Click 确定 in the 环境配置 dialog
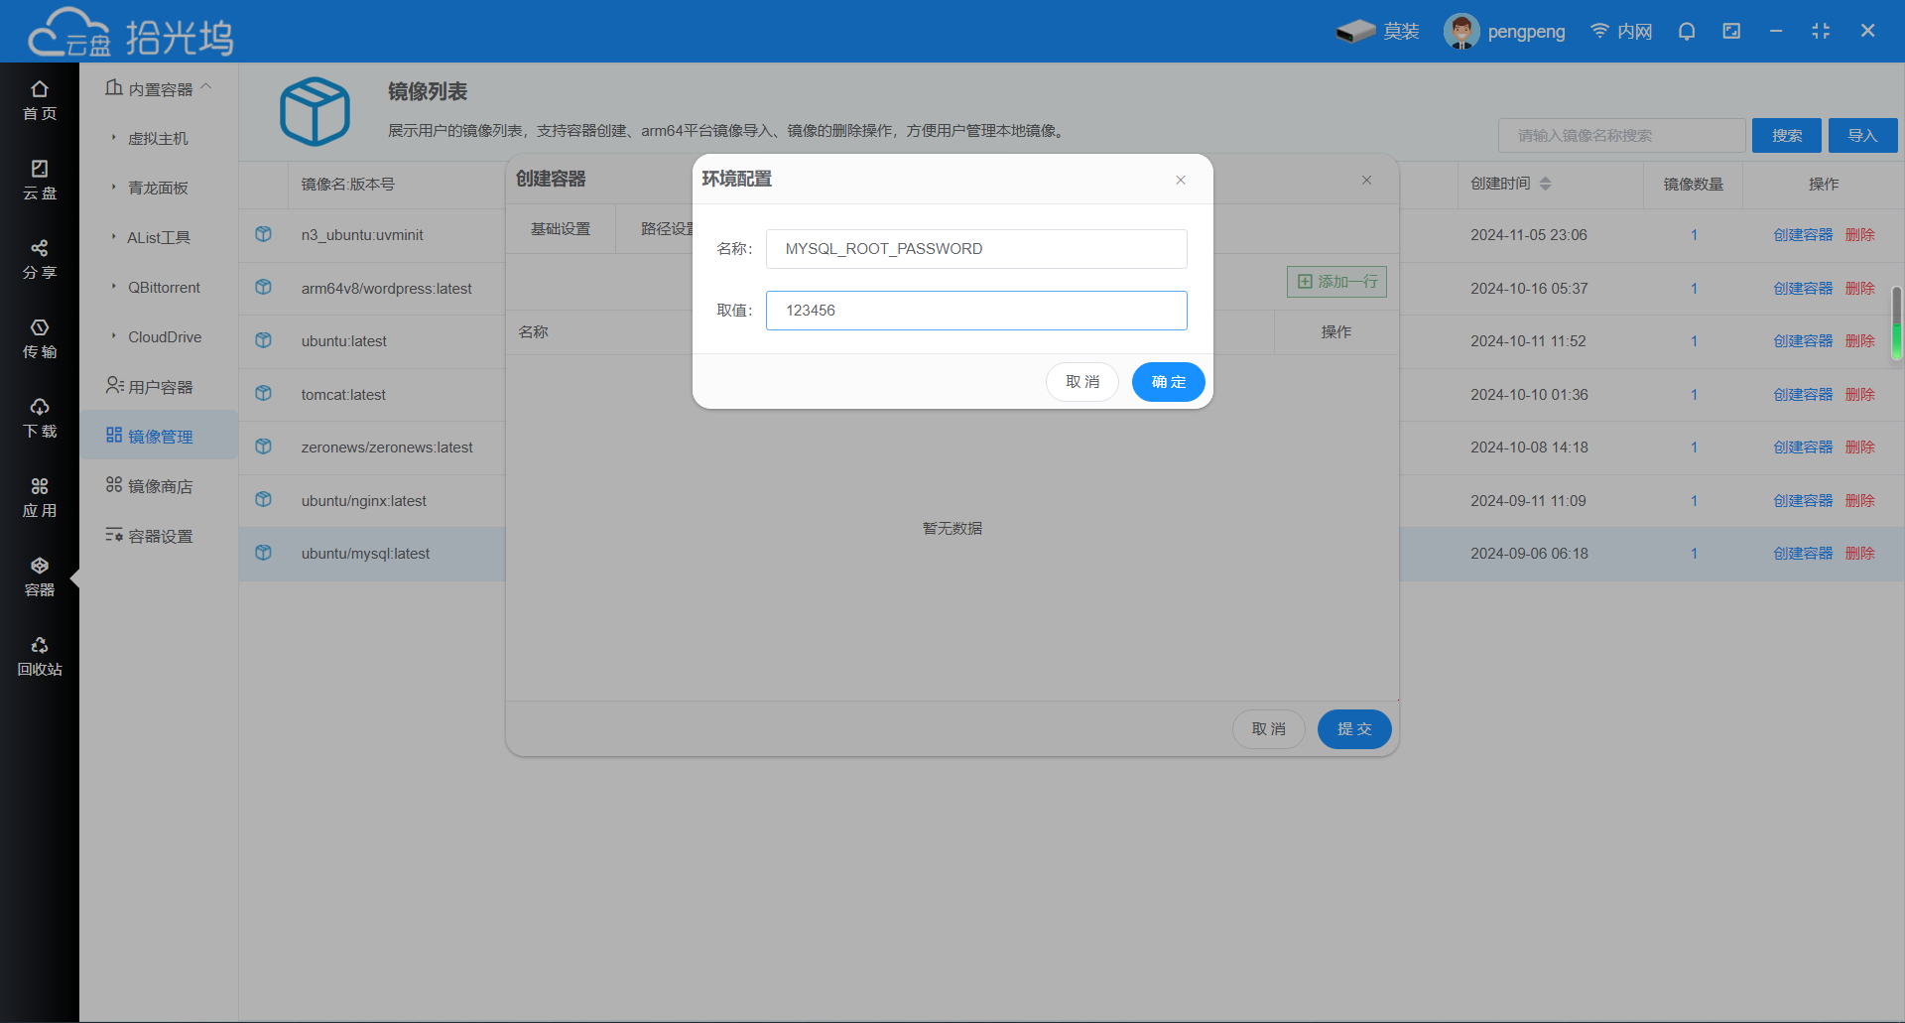 (1168, 382)
